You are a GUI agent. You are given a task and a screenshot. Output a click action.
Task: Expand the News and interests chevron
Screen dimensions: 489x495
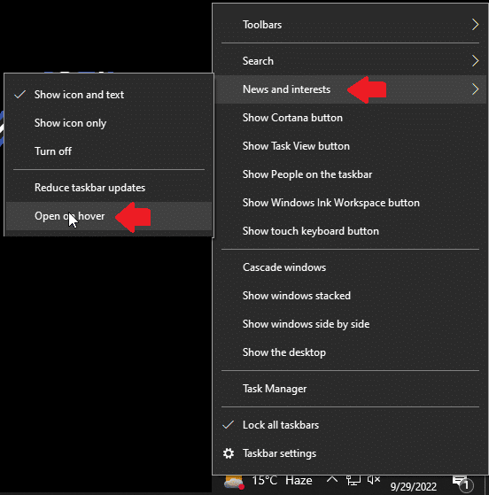click(475, 89)
